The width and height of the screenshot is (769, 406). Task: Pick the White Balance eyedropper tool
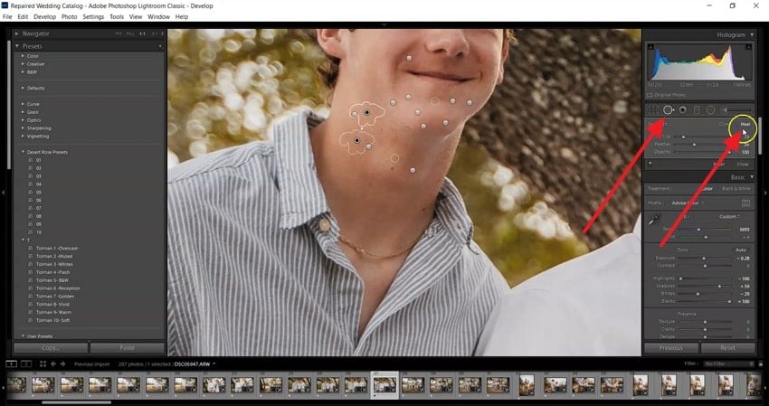(x=654, y=221)
